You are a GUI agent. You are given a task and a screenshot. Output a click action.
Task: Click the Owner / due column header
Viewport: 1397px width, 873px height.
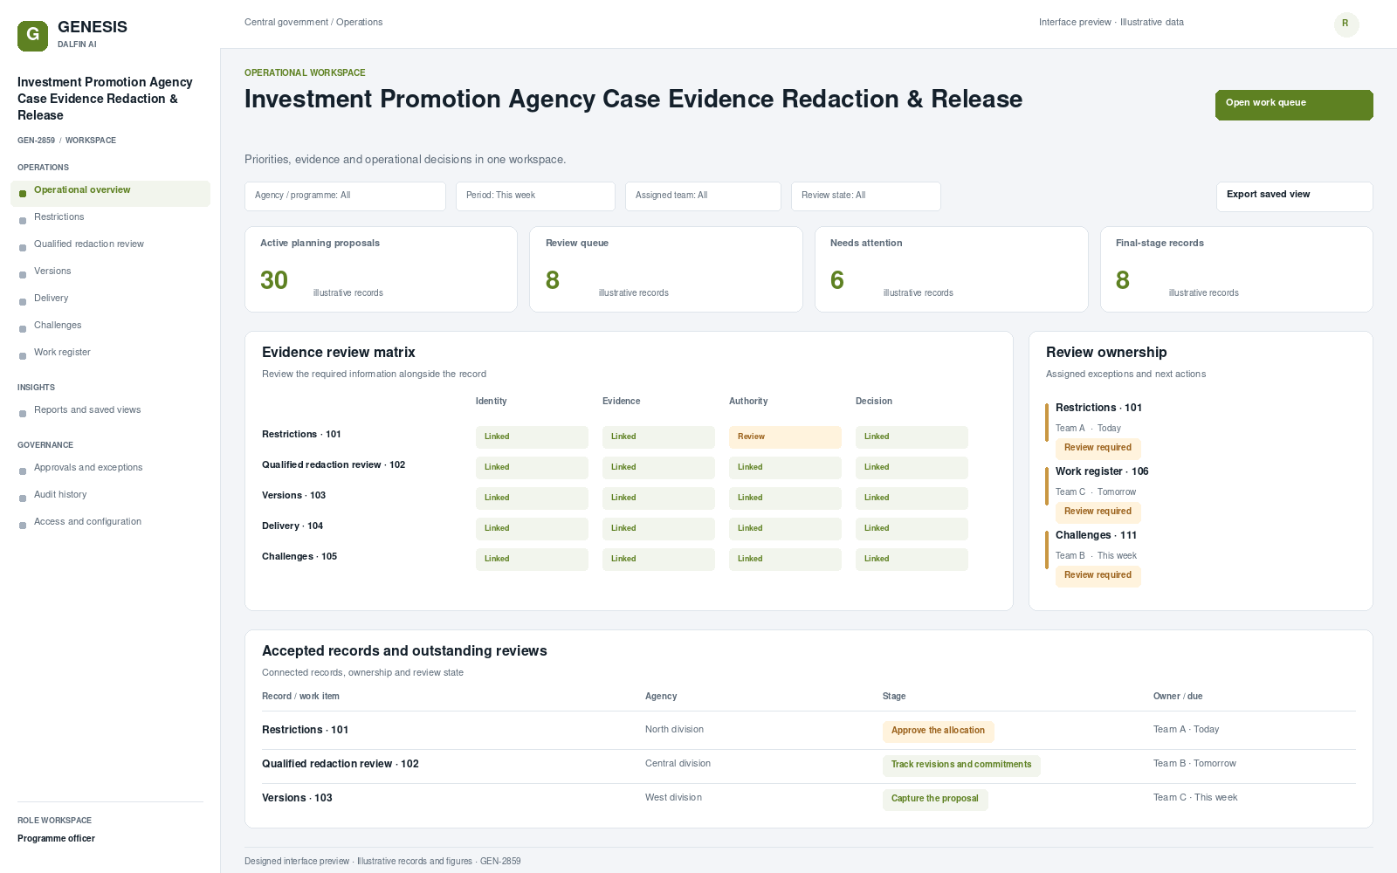[x=1178, y=697]
